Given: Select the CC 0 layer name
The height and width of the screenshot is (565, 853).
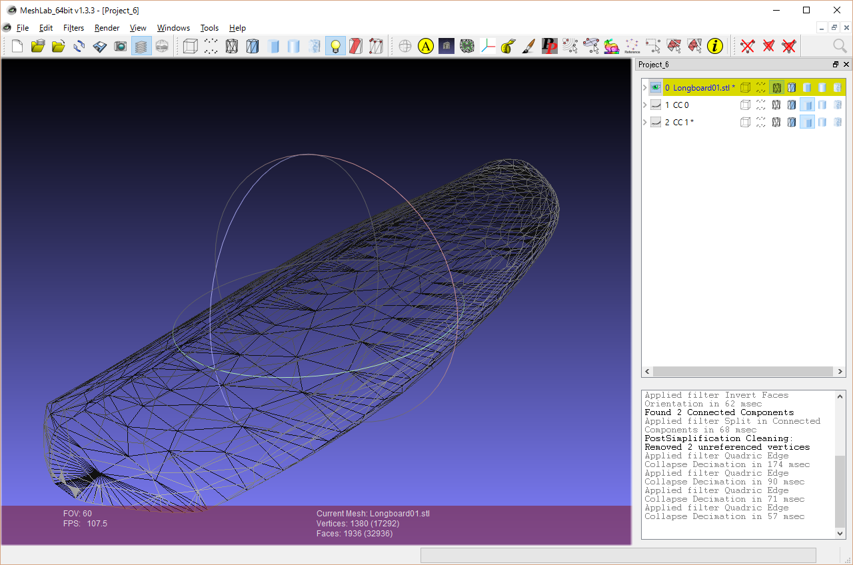Looking at the screenshot, I should pyautogui.click(x=680, y=105).
